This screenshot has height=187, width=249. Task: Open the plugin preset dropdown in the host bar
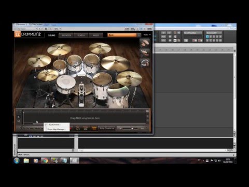27,29
